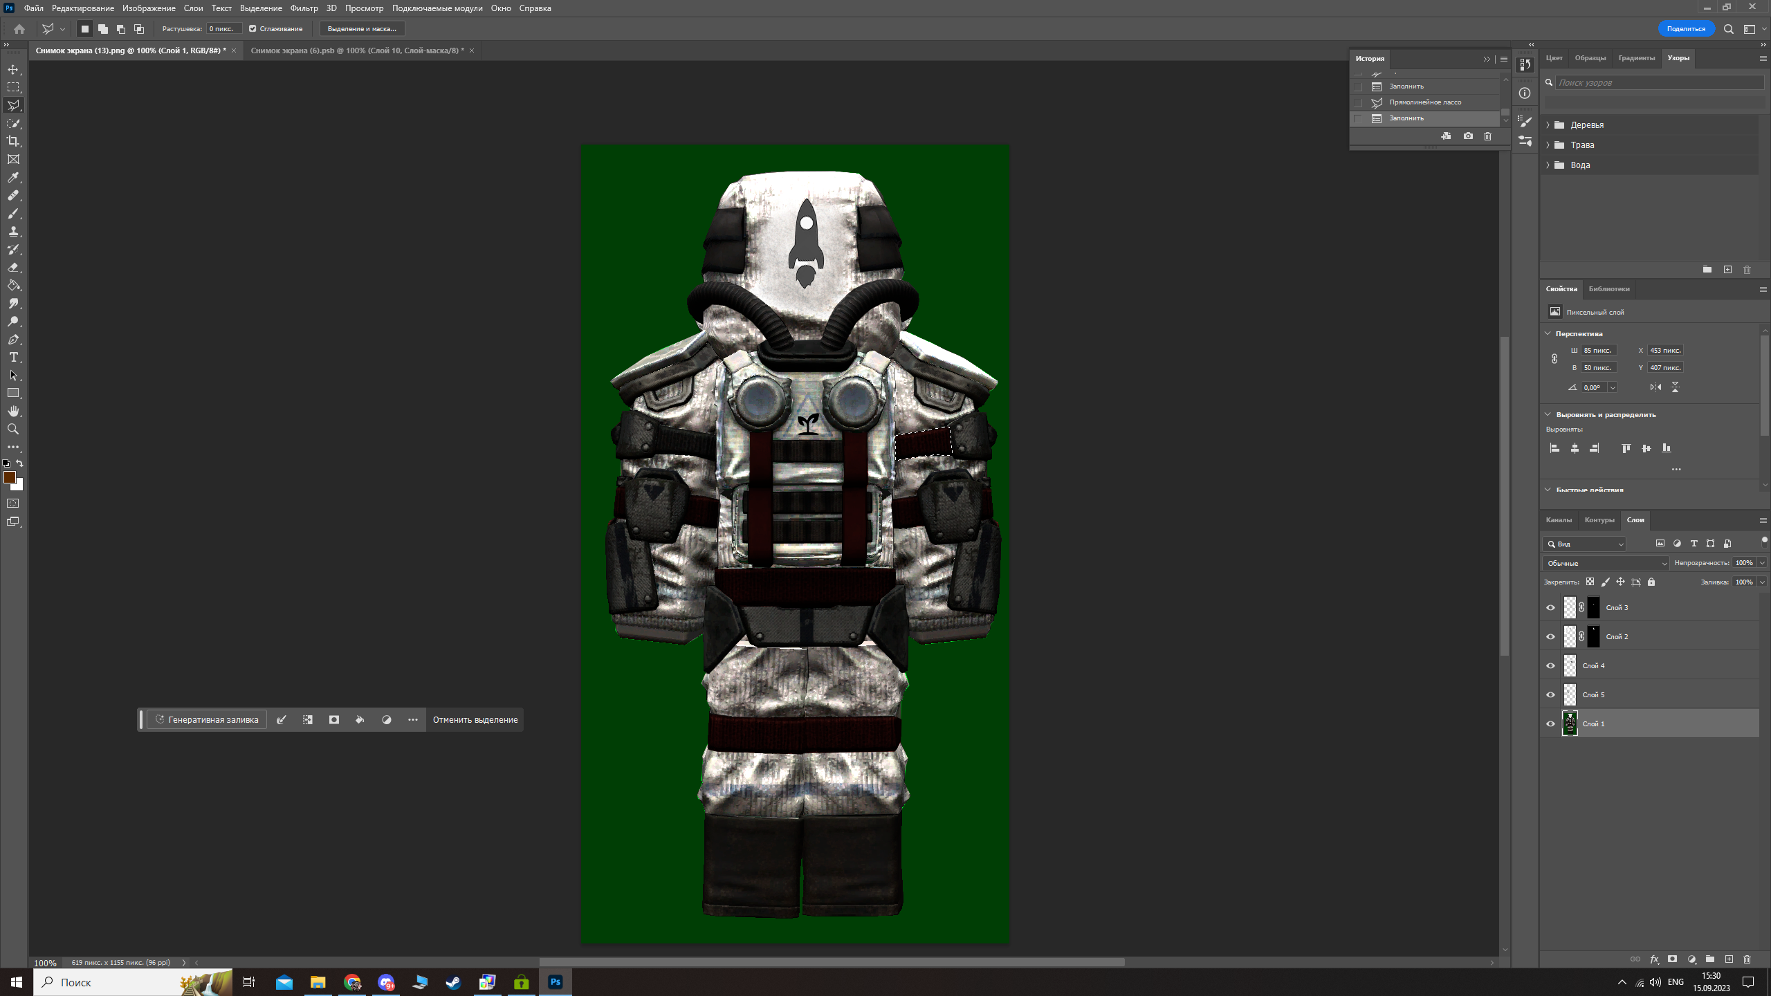Toggle Quick Mask mode
Image resolution: width=1771 pixels, height=996 pixels.
point(13,504)
